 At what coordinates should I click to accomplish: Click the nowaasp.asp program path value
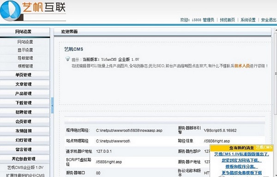(x=129, y=131)
